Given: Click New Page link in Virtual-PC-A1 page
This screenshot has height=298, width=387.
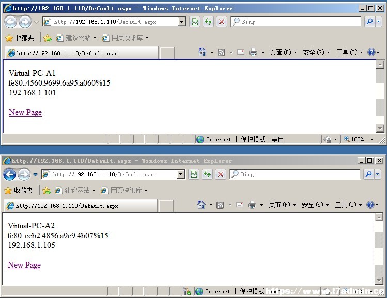Looking at the screenshot, I should [x=25, y=112].
